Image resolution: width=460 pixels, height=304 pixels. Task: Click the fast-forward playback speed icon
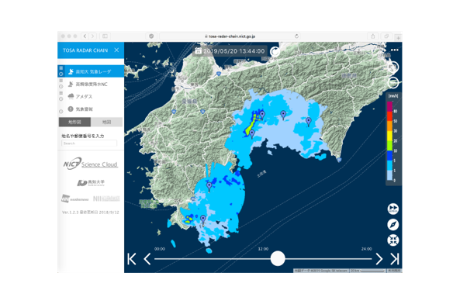[393, 209]
